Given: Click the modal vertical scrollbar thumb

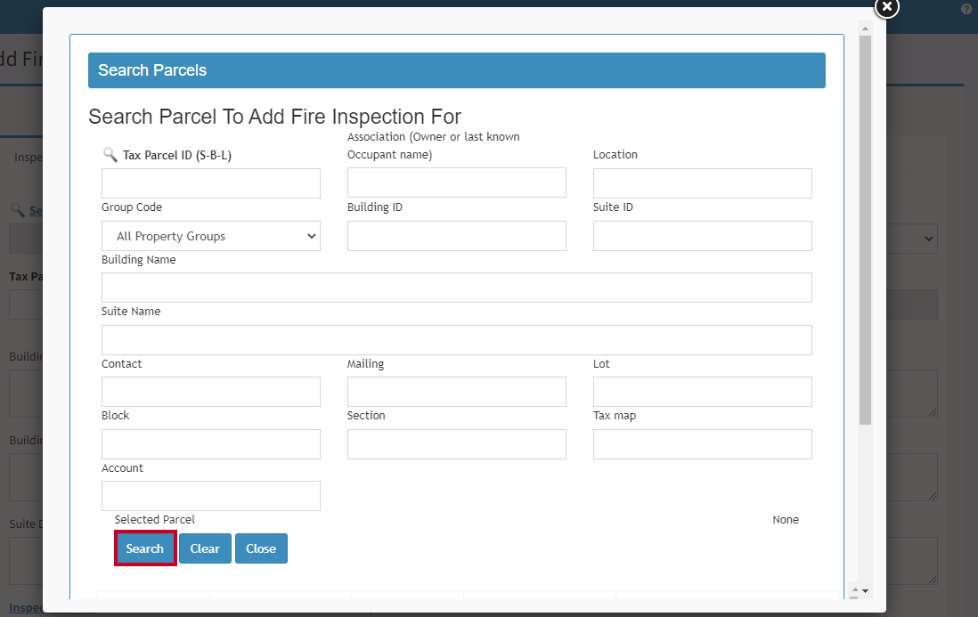Looking at the screenshot, I should click(865, 231).
